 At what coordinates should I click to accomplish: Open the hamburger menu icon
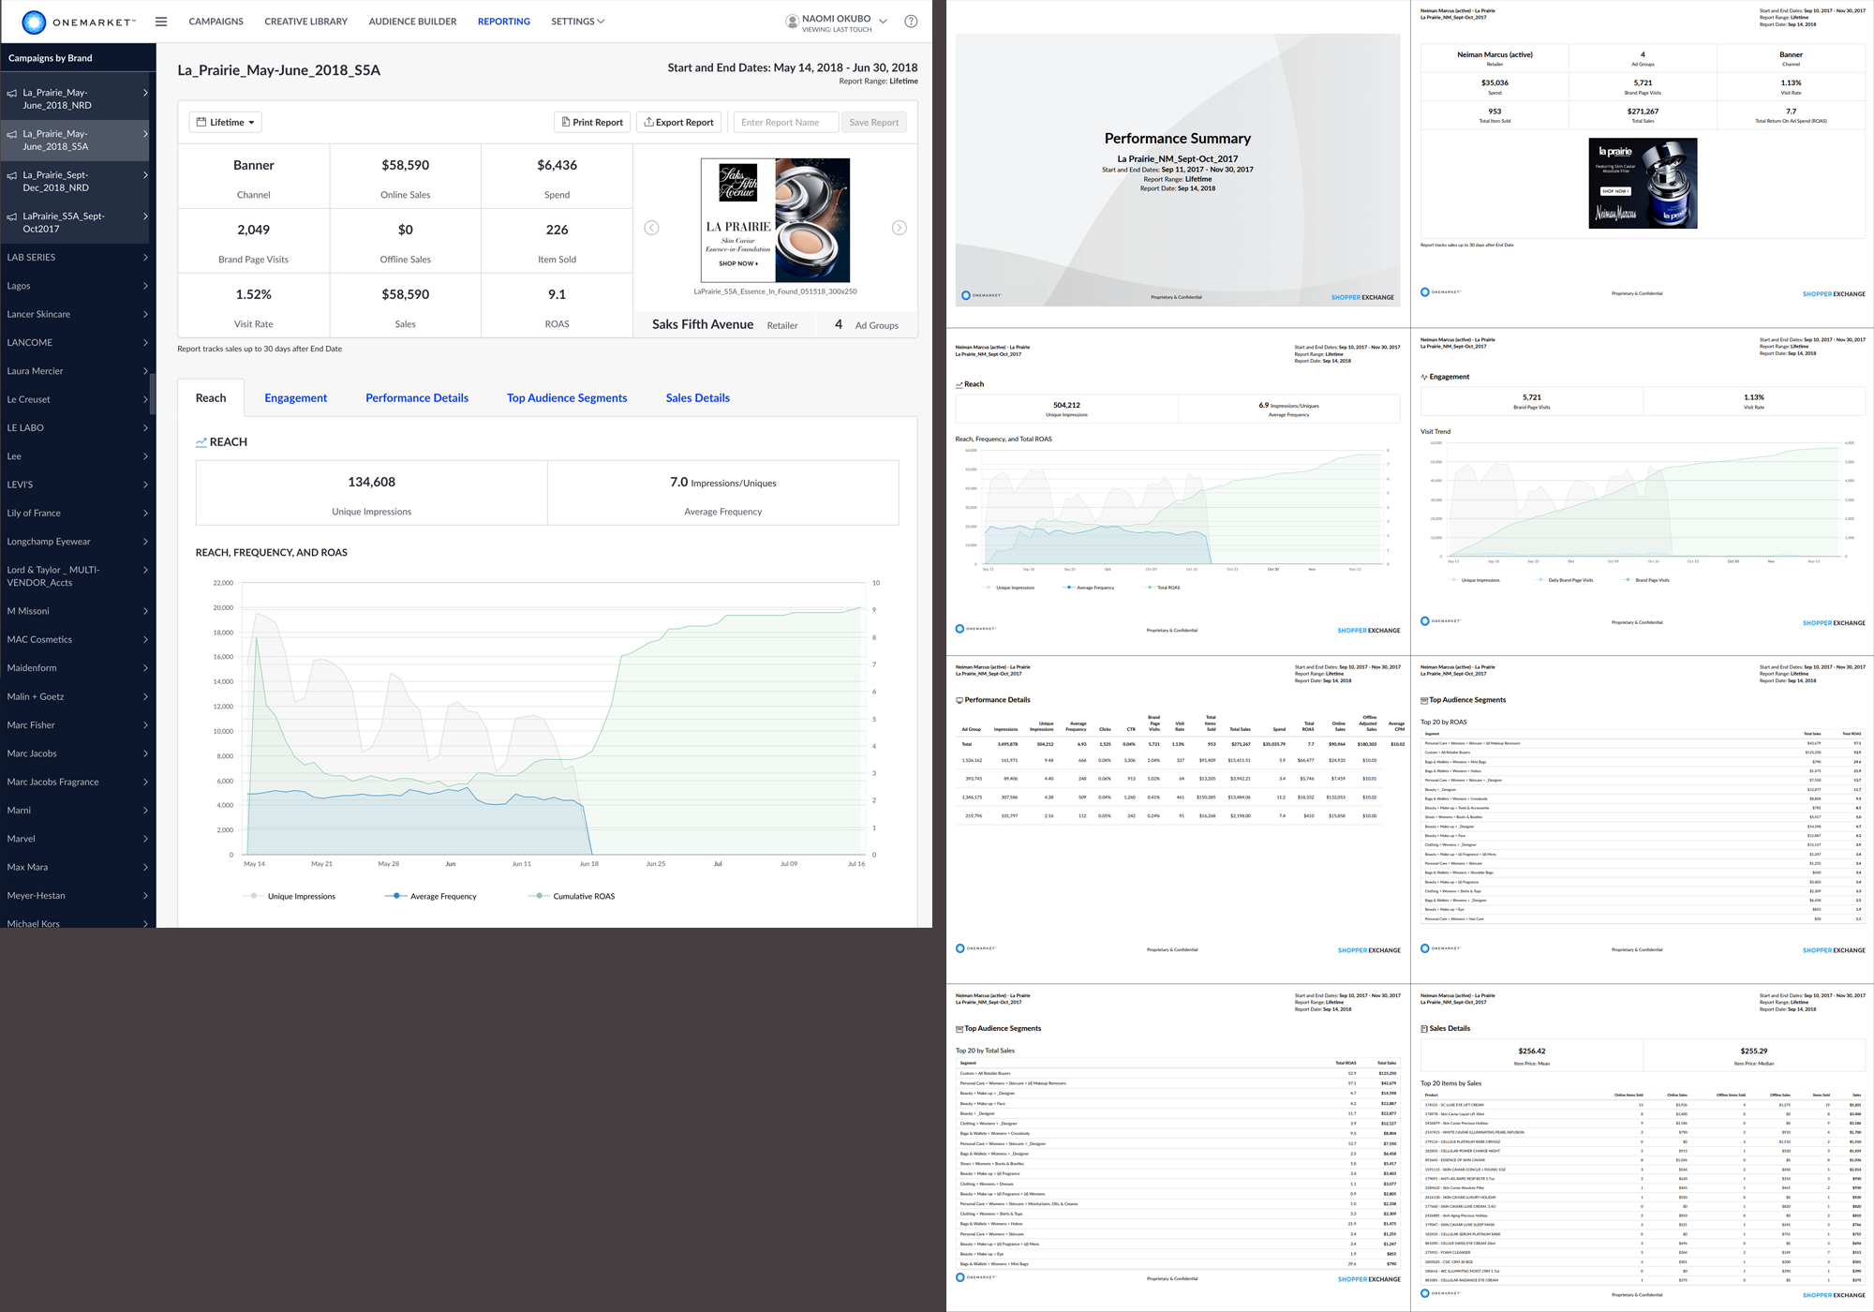(x=161, y=22)
